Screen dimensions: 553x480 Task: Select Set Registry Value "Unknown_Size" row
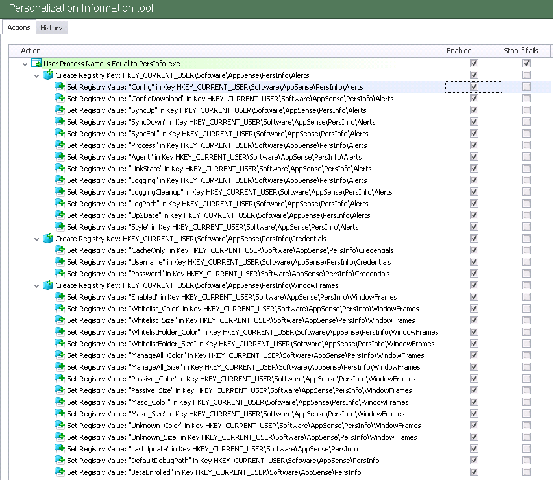tap(242, 437)
